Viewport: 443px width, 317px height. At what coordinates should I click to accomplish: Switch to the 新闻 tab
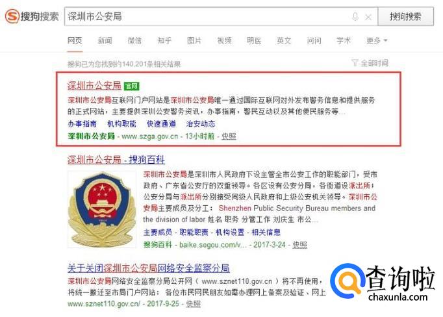[105, 41]
